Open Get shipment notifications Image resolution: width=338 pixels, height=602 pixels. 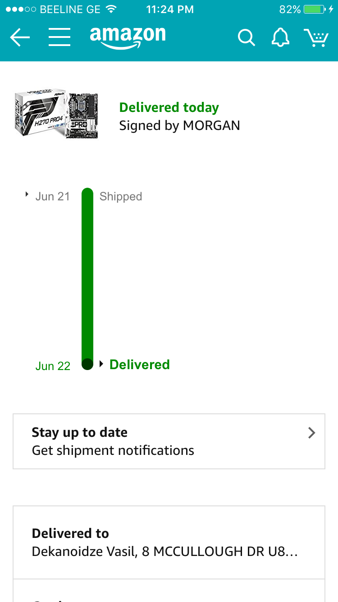pos(113,450)
